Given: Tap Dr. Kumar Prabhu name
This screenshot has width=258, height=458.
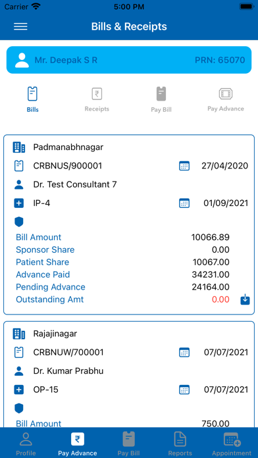Looking at the screenshot, I should [x=68, y=371].
